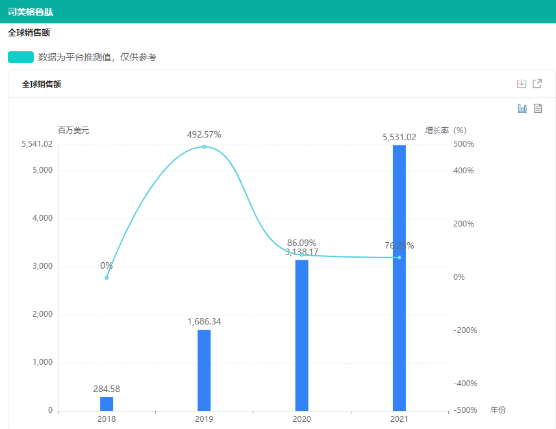Image resolution: width=556 pixels, height=429 pixels.
Task: Click the 2018 sales bar
Action: [x=107, y=404]
